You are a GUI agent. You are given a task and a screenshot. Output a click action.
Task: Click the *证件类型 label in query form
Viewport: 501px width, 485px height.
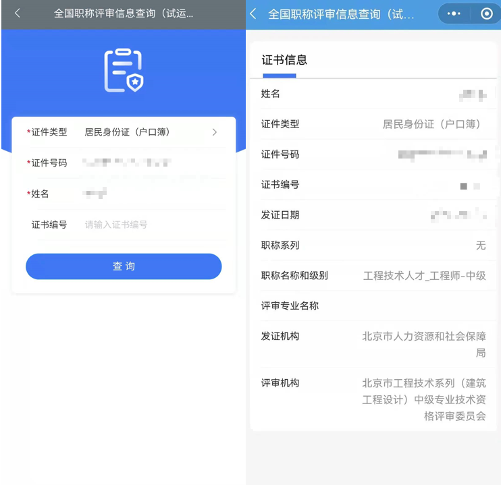[x=47, y=132]
